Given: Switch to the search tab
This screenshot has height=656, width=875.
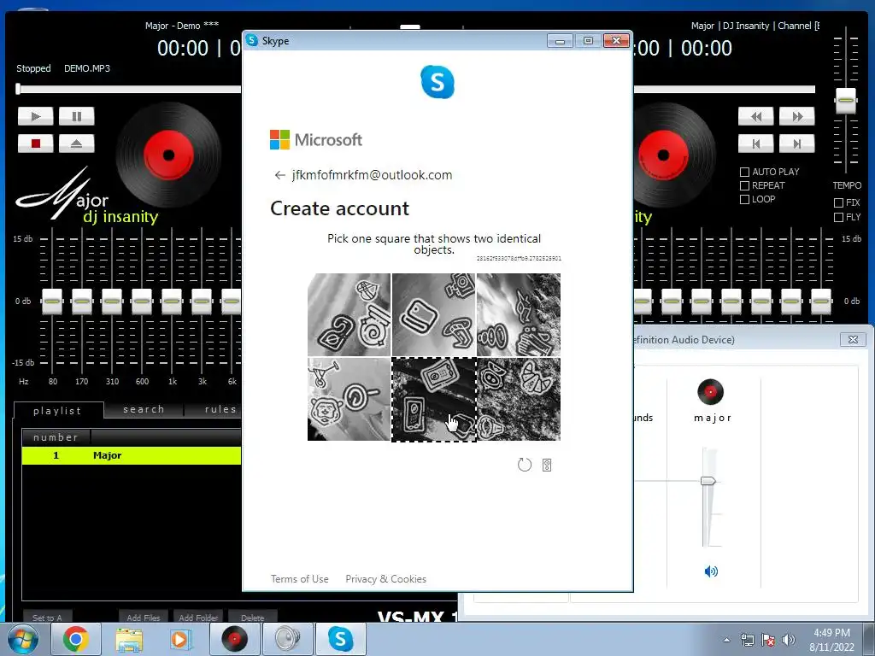Looking at the screenshot, I should tap(144, 409).
